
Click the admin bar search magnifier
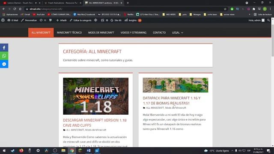coord(268,20)
